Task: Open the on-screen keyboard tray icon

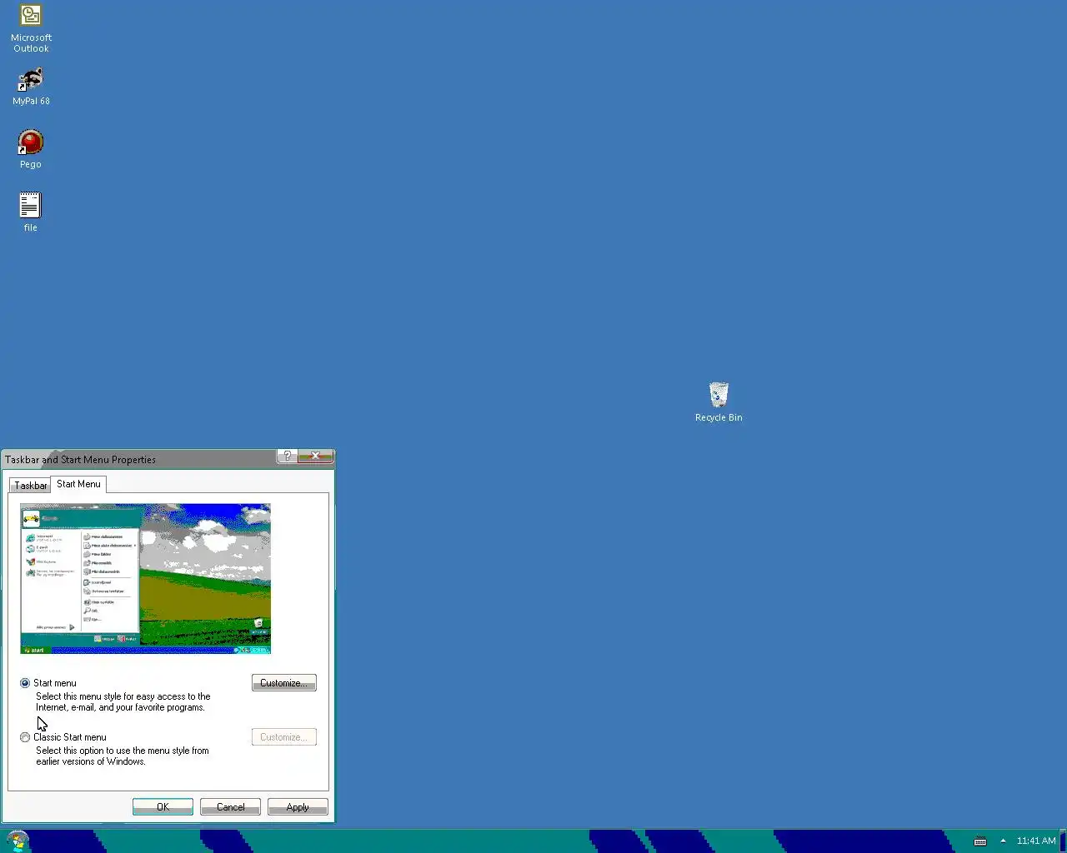Action: 980,841
